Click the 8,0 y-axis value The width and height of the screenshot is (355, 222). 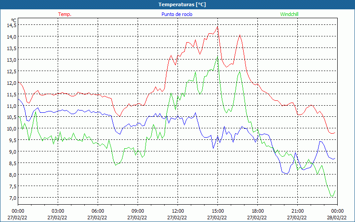13,174
